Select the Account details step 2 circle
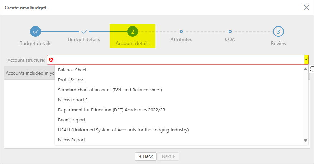The image size is (314, 164). pyautogui.click(x=133, y=32)
